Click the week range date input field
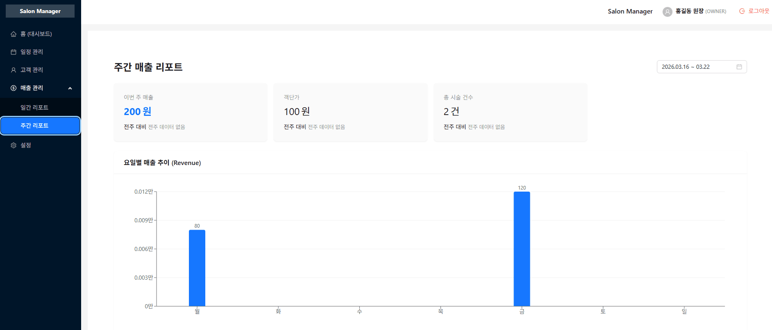 tap(697, 67)
